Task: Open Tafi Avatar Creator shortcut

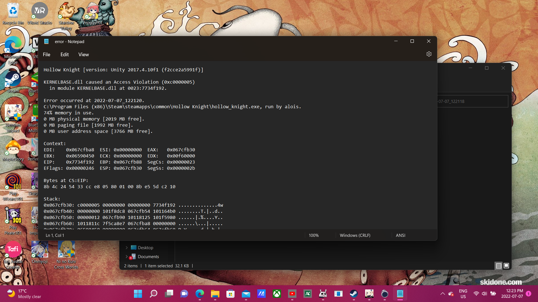Action: tap(13, 255)
